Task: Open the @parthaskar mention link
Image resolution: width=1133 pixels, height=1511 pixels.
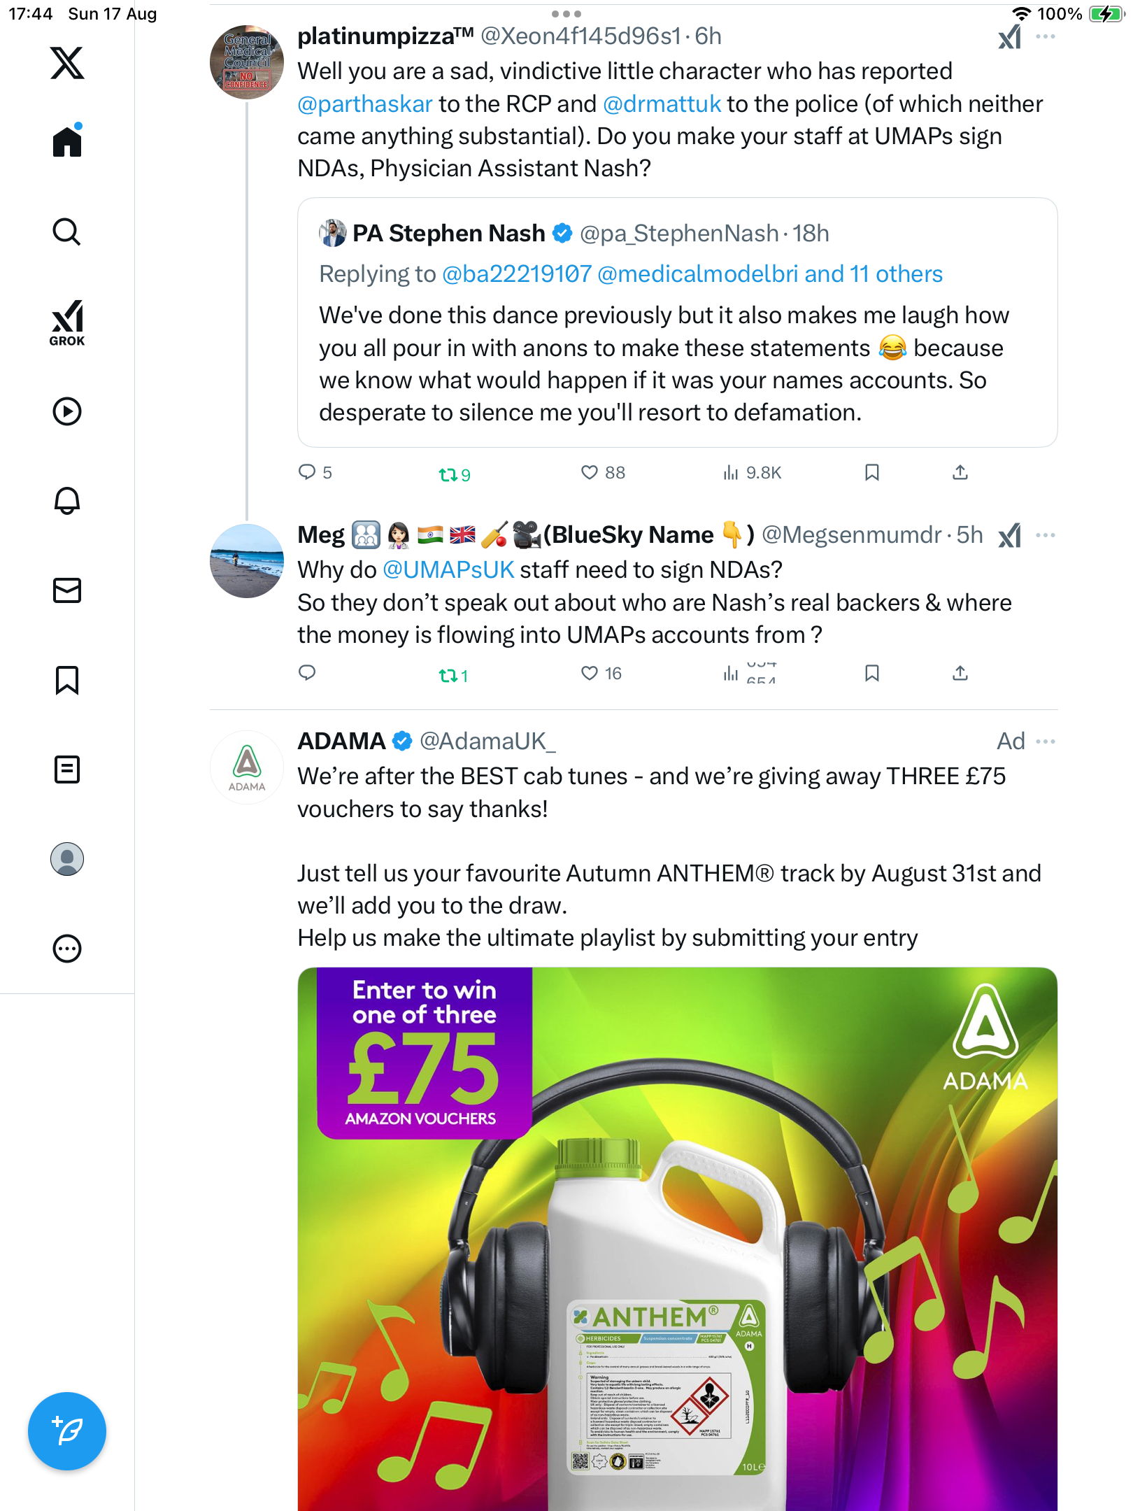Action: 364,104
